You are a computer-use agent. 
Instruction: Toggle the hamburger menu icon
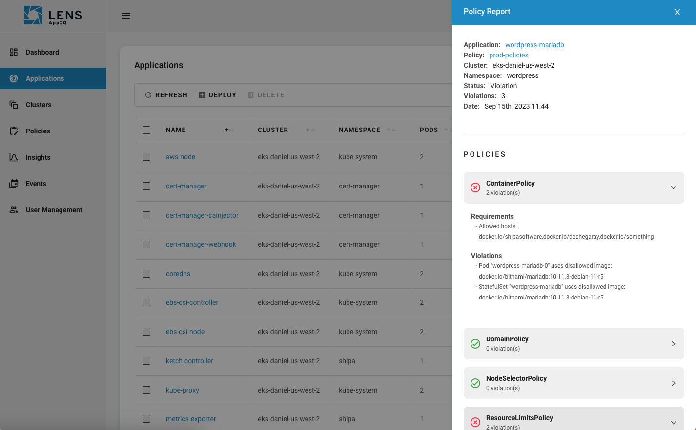pos(126,16)
